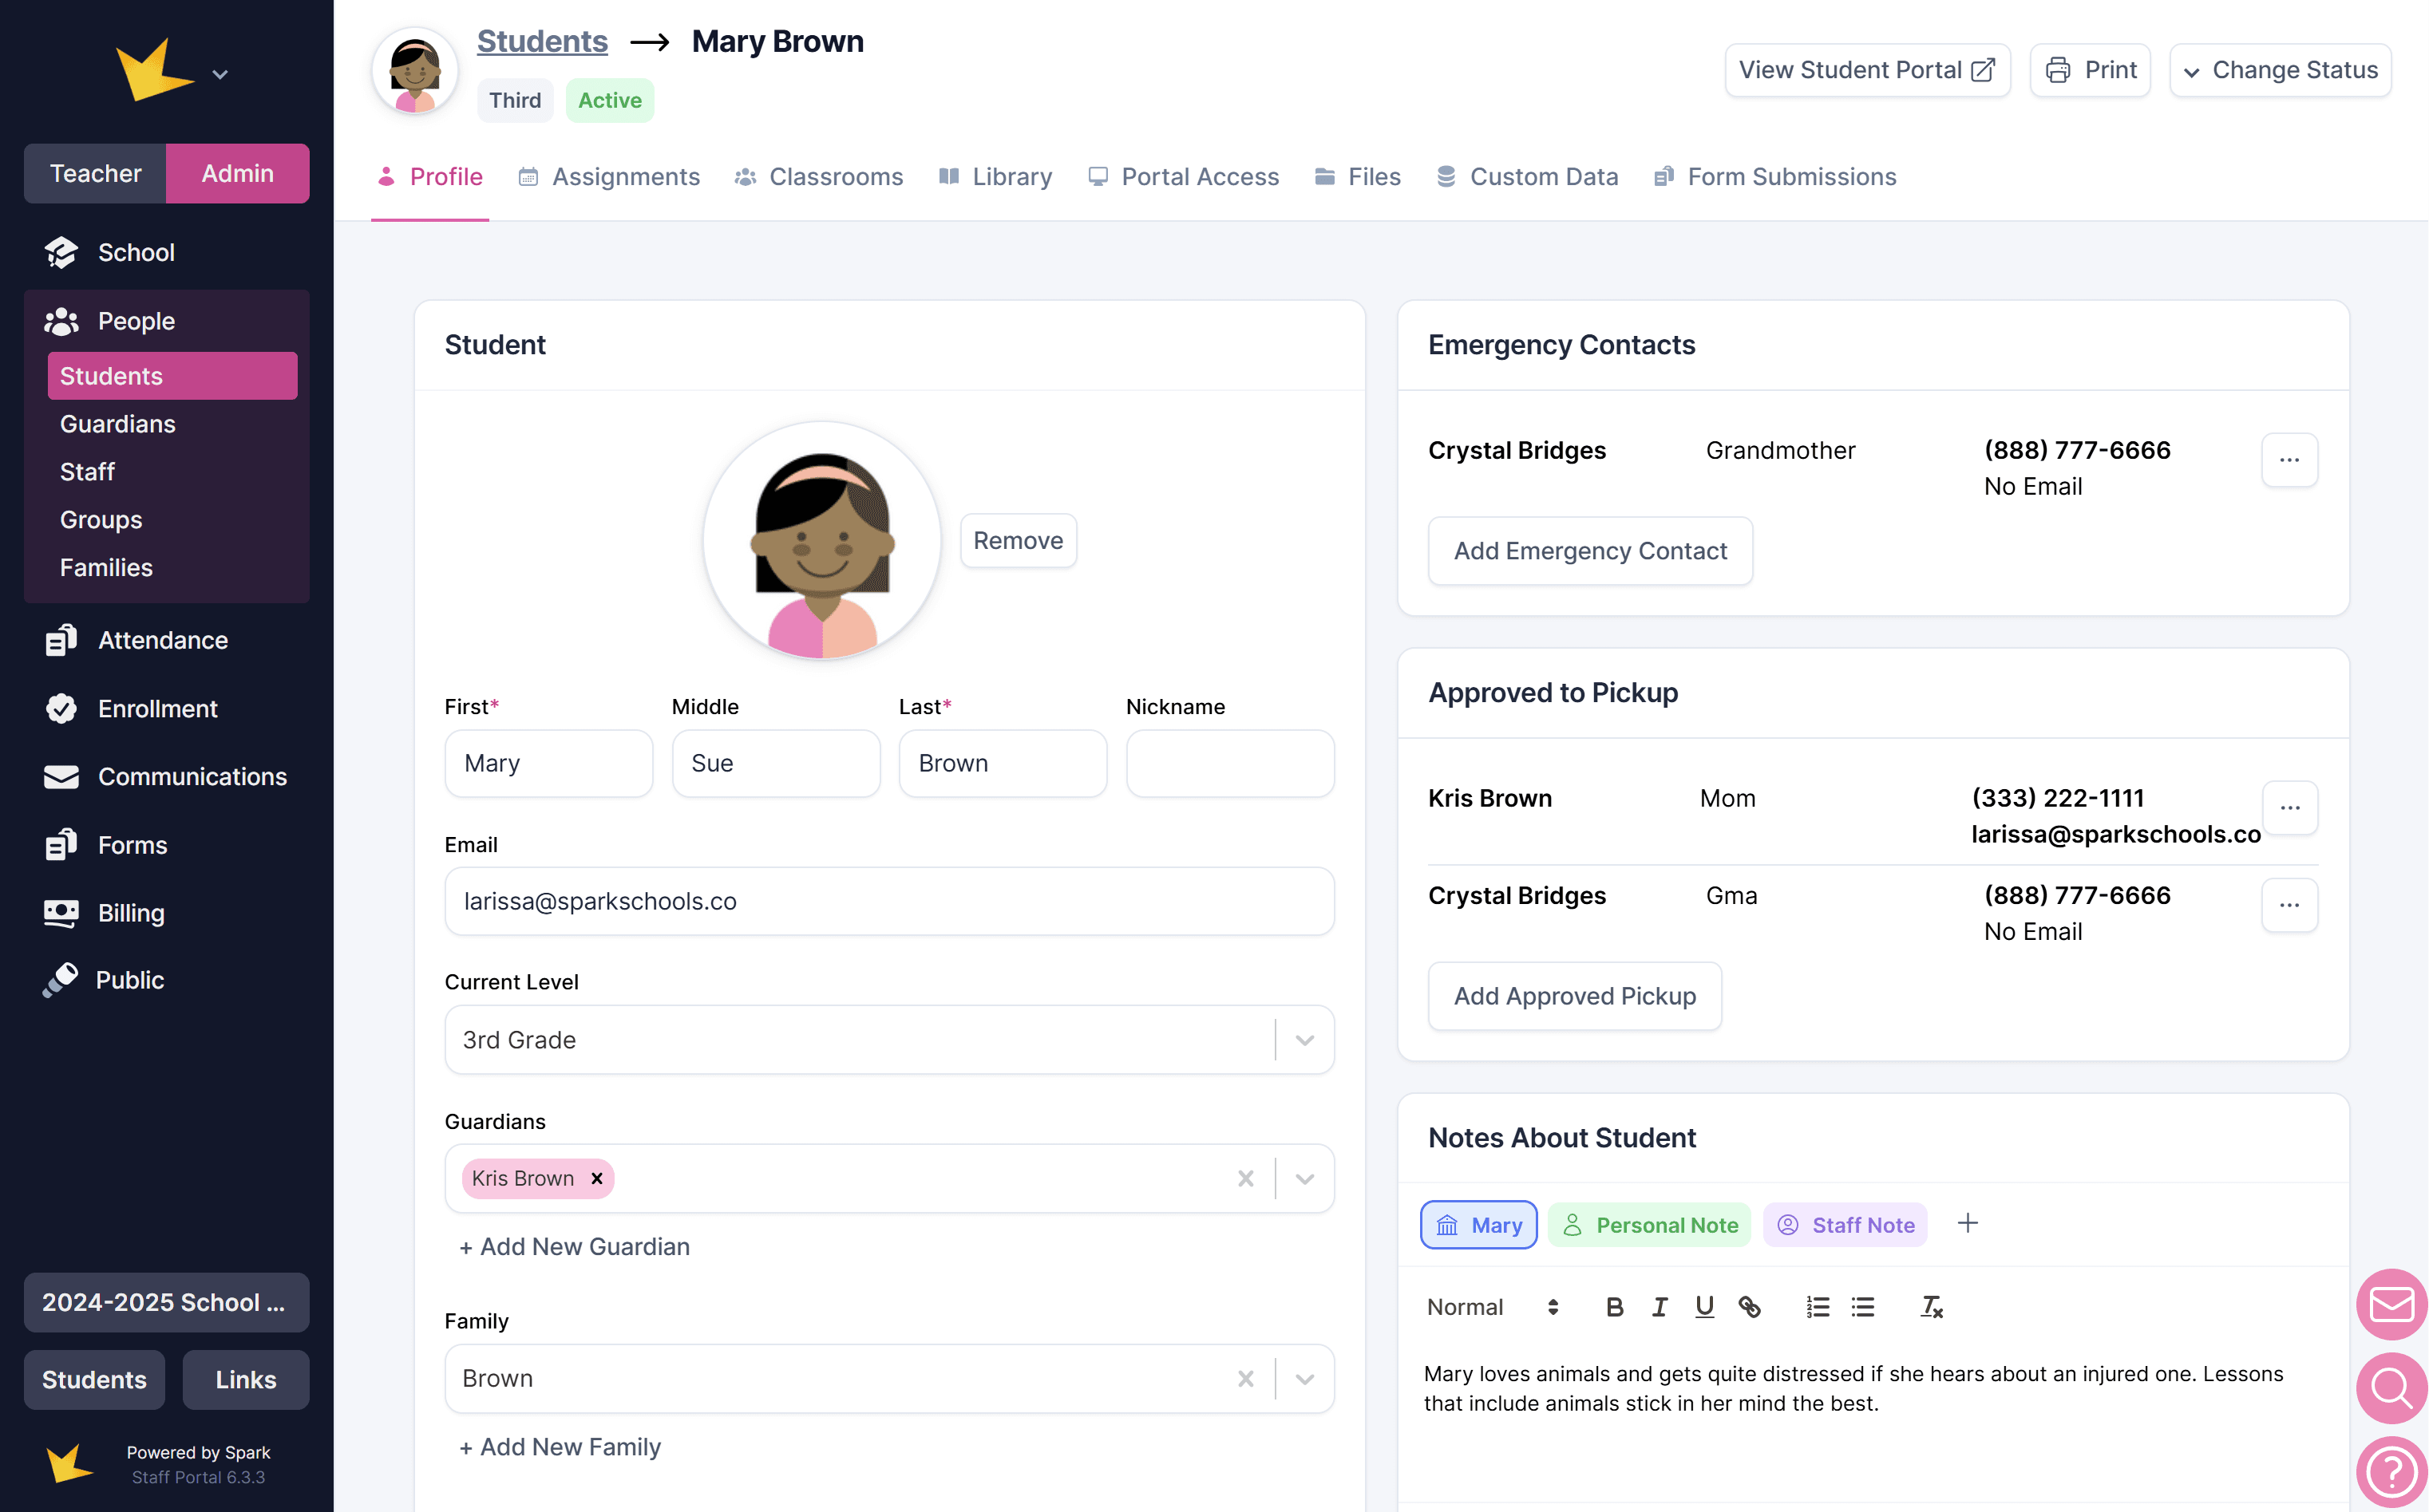Click the plus icon to add note
Screen dimensions: 2429x1512
click(1967, 1223)
